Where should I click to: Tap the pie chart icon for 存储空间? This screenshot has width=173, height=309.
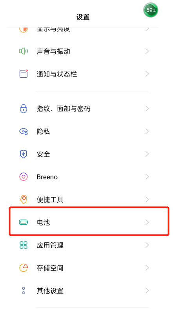click(24, 268)
